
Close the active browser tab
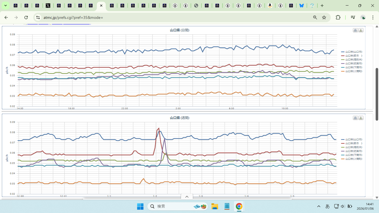(x=101, y=6)
